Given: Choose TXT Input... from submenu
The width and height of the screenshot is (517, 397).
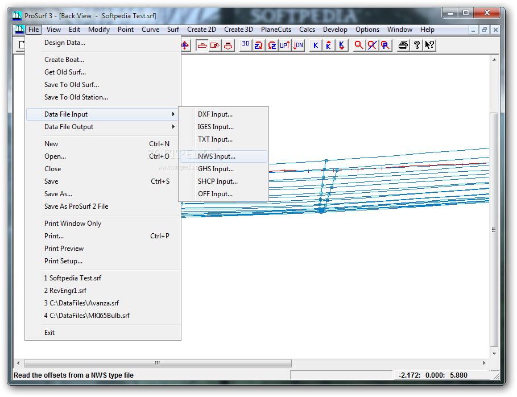Looking at the screenshot, I should [224, 139].
